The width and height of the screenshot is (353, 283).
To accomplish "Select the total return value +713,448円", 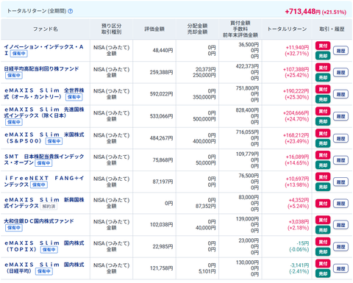I will coord(302,12).
